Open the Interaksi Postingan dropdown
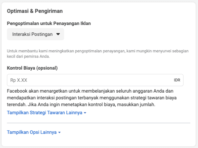 [x=36, y=34]
